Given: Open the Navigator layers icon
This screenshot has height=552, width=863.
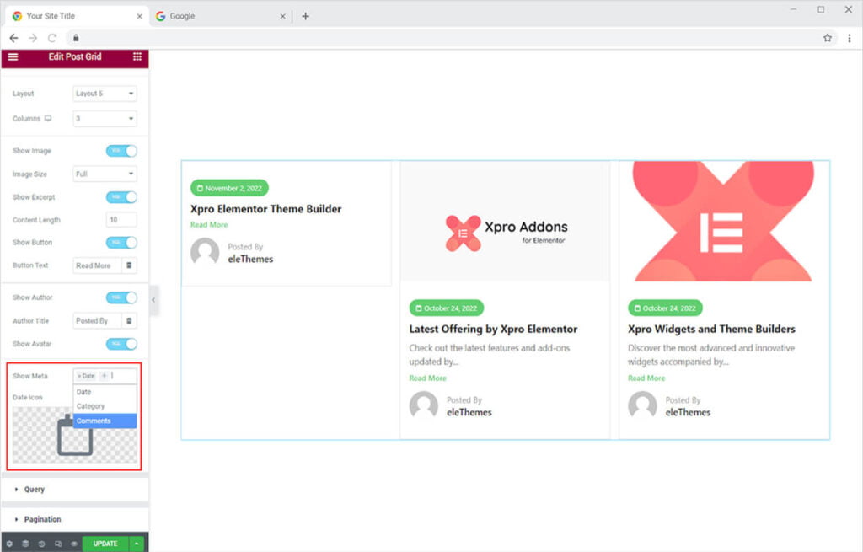Looking at the screenshot, I should click(x=25, y=544).
